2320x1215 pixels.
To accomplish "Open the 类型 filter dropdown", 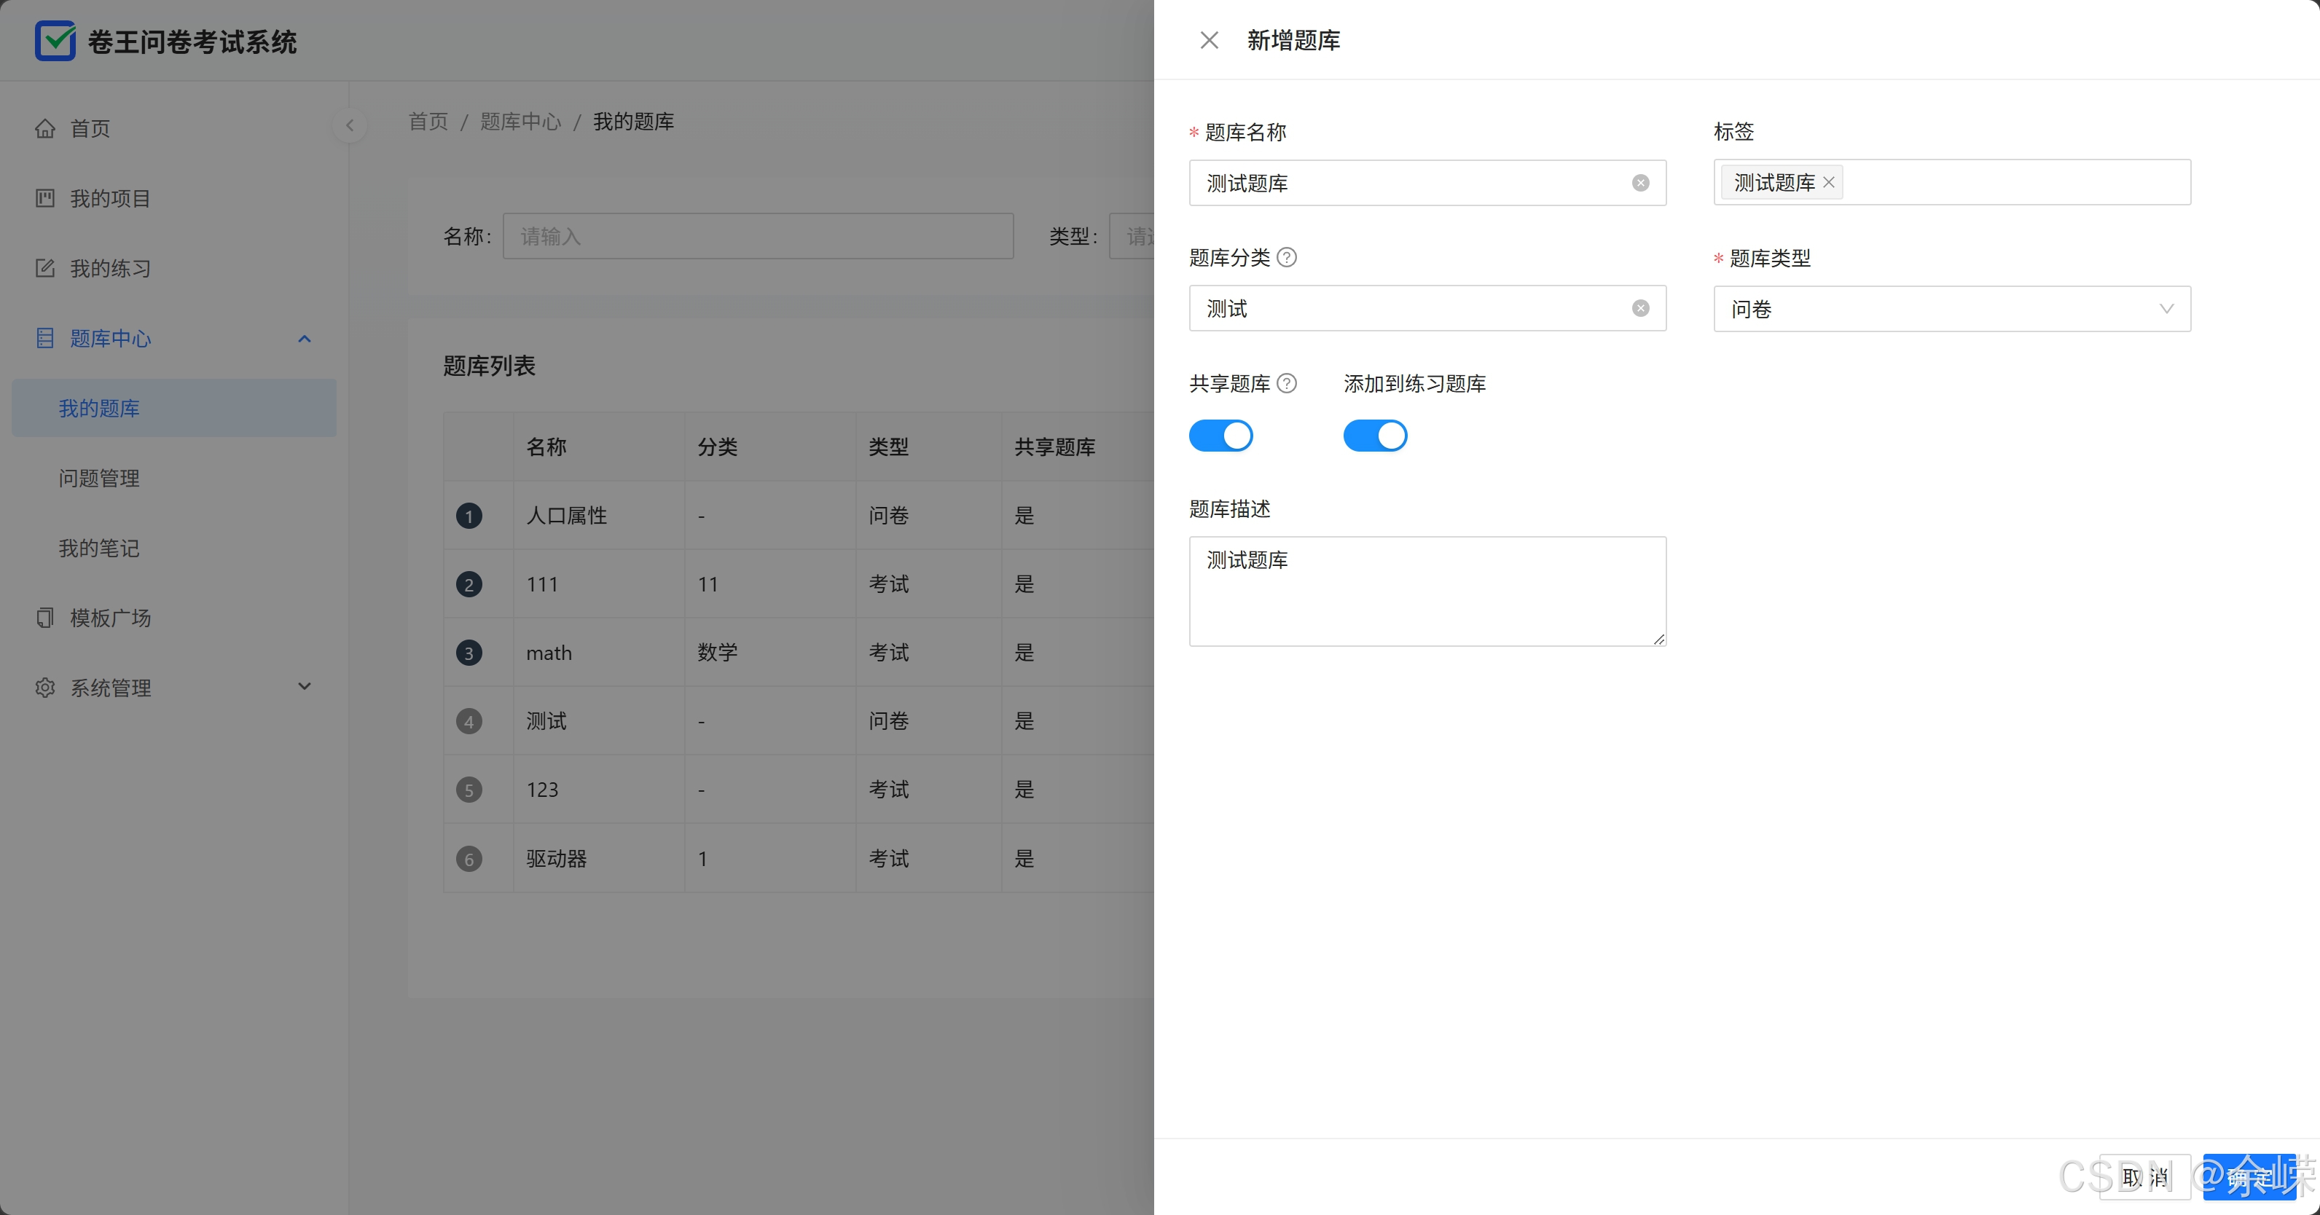I will pyautogui.click(x=1132, y=236).
